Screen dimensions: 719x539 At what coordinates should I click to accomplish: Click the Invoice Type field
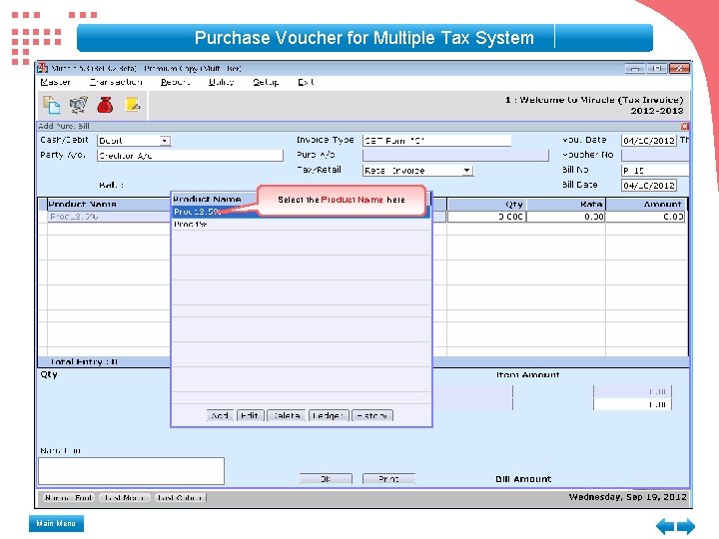(x=436, y=141)
